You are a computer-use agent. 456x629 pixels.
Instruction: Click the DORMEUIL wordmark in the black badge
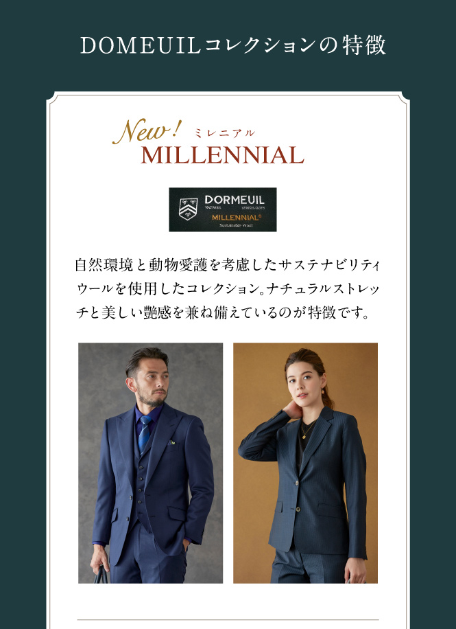tap(235, 200)
